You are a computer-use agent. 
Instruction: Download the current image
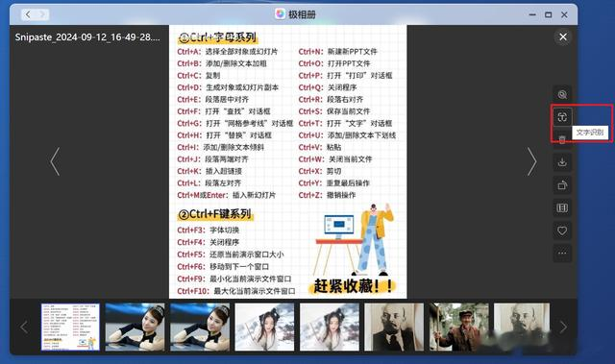562,161
